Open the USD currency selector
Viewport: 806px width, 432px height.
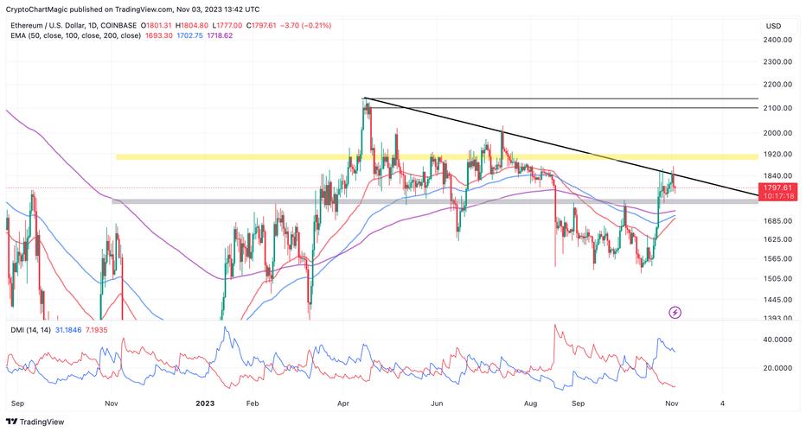pyautogui.click(x=773, y=26)
